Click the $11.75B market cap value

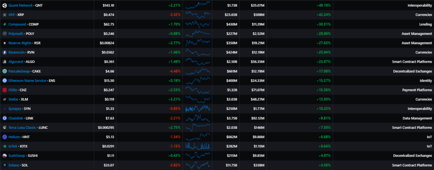(x=231, y=165)
